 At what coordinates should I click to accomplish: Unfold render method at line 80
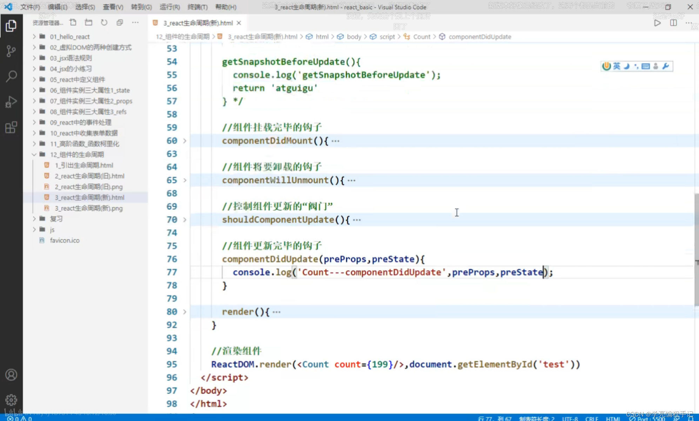pyautogui.click(x=184, y=312)
